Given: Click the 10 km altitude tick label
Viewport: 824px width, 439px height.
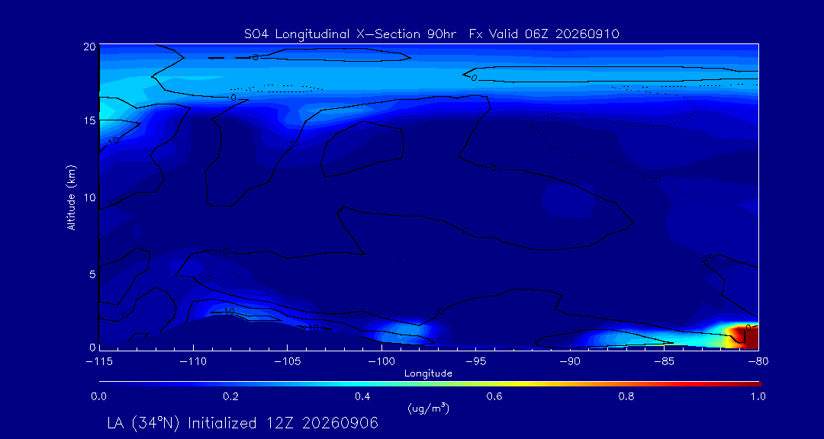Looking at the screenshot, I should click(x=90, y=197).
